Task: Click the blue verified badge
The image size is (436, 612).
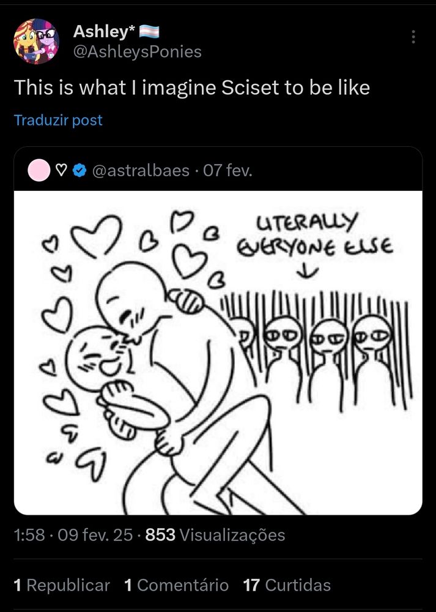Action: pyautogui.click(x=79, y=171)
